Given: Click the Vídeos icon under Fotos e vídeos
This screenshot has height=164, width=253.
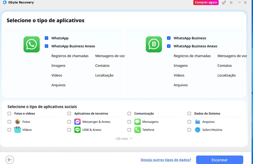Looking at the screenshot, I should tap(17, 130).
